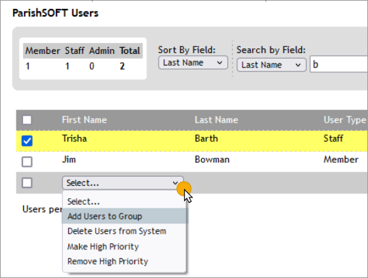The height and width of the screenshot is (278, 368).
Task: Check the select-all checkbox in table header
Action: [x=27, y=120]
